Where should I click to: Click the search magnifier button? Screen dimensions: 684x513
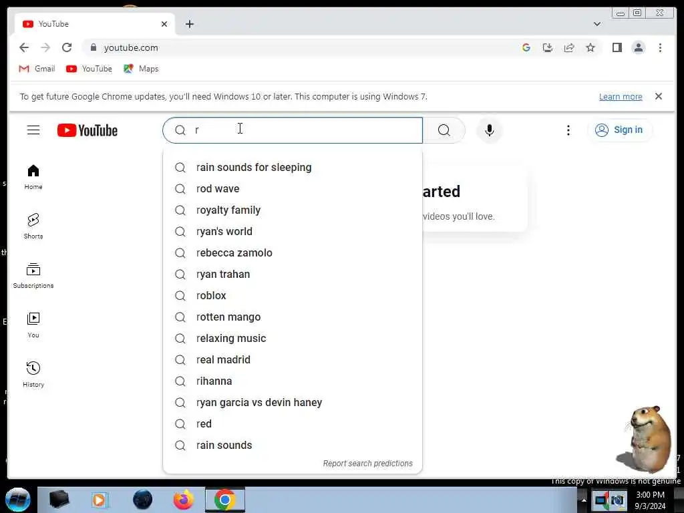tap(444, 130)
